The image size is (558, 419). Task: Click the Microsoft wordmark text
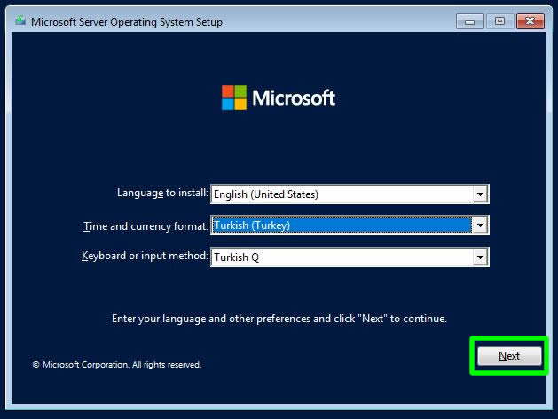(x=294, y=98)
